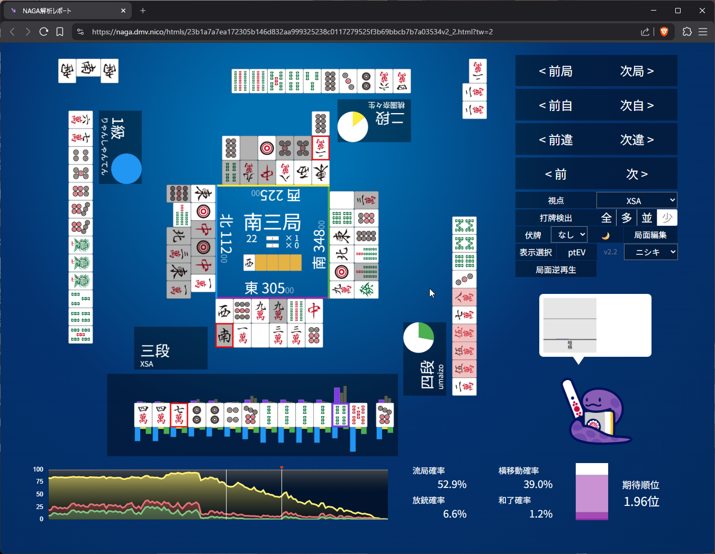The height and width of the screenshot is (554, 715).
Task: Click the 局面逆再生 button
Action: (x=556, y=270)
